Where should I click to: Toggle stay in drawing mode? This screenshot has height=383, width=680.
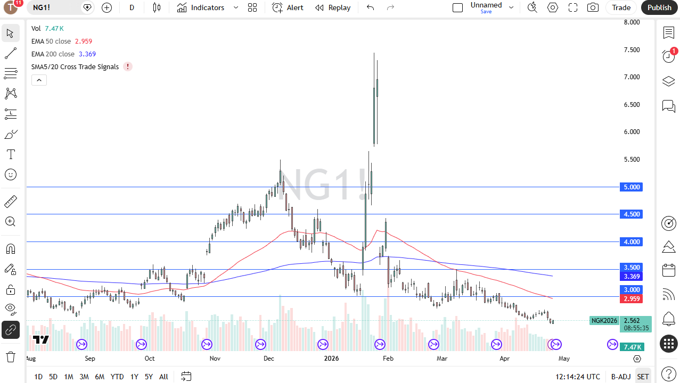pyautogui.click(x=10, y=269)
